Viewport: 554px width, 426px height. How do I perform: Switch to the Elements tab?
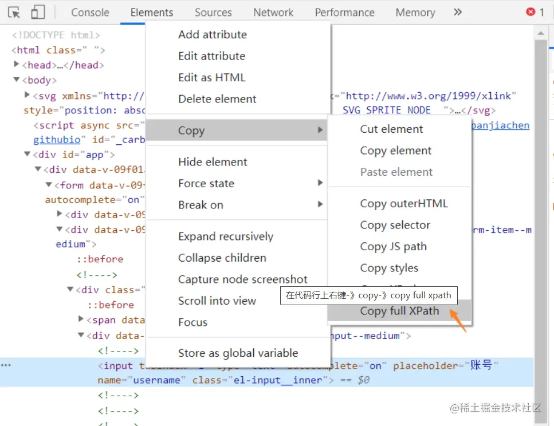click(x=152, y=13)
